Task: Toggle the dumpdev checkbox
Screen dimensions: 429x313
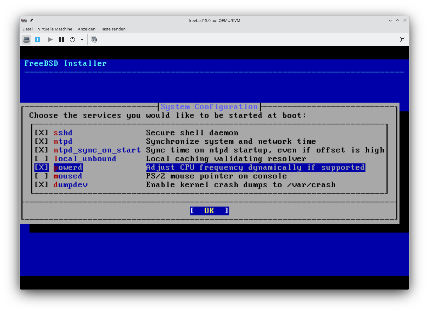Action: pos(41,185)
